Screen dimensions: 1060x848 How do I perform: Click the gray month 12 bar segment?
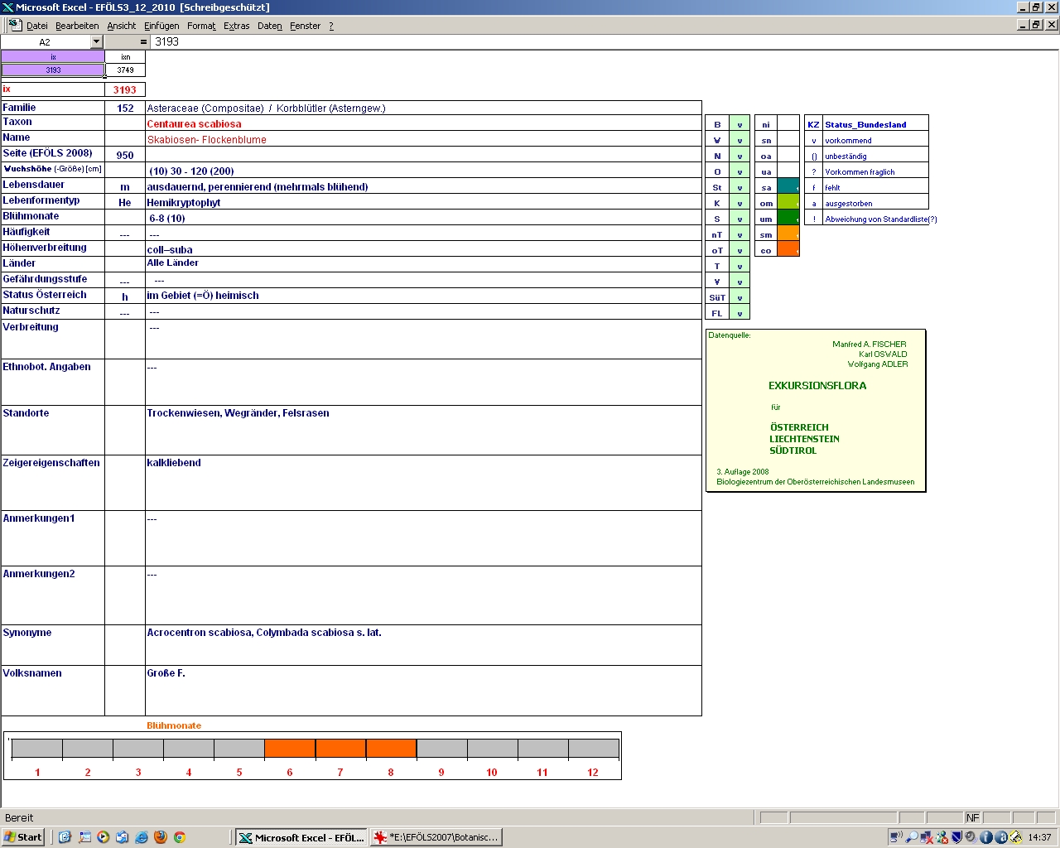[593, 748]
